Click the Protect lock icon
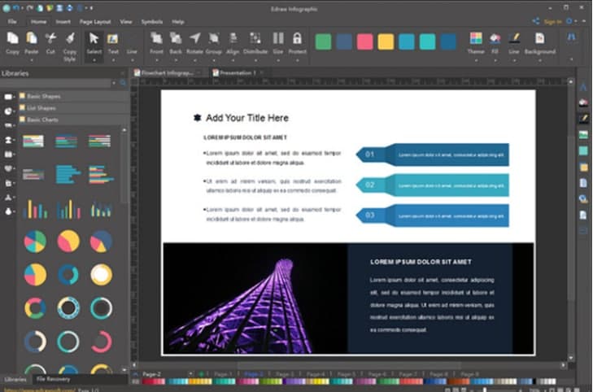Screen dimensions: 593x392 [x=297, y=38]
